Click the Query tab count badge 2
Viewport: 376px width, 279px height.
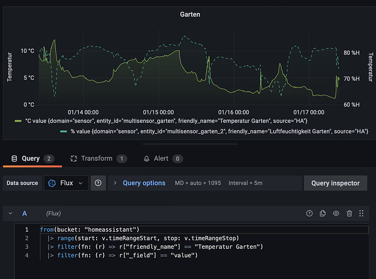coord(49,158)
